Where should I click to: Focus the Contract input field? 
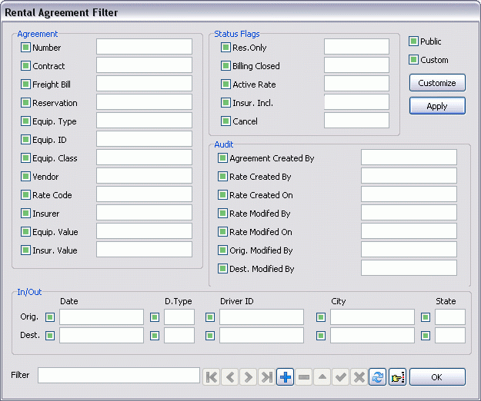pos(144,66)
